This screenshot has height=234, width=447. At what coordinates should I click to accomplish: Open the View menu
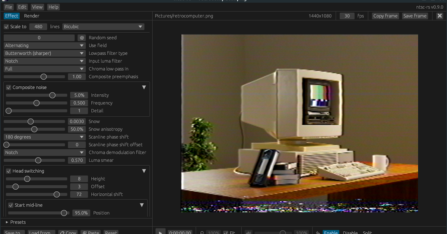pos(37,7)
